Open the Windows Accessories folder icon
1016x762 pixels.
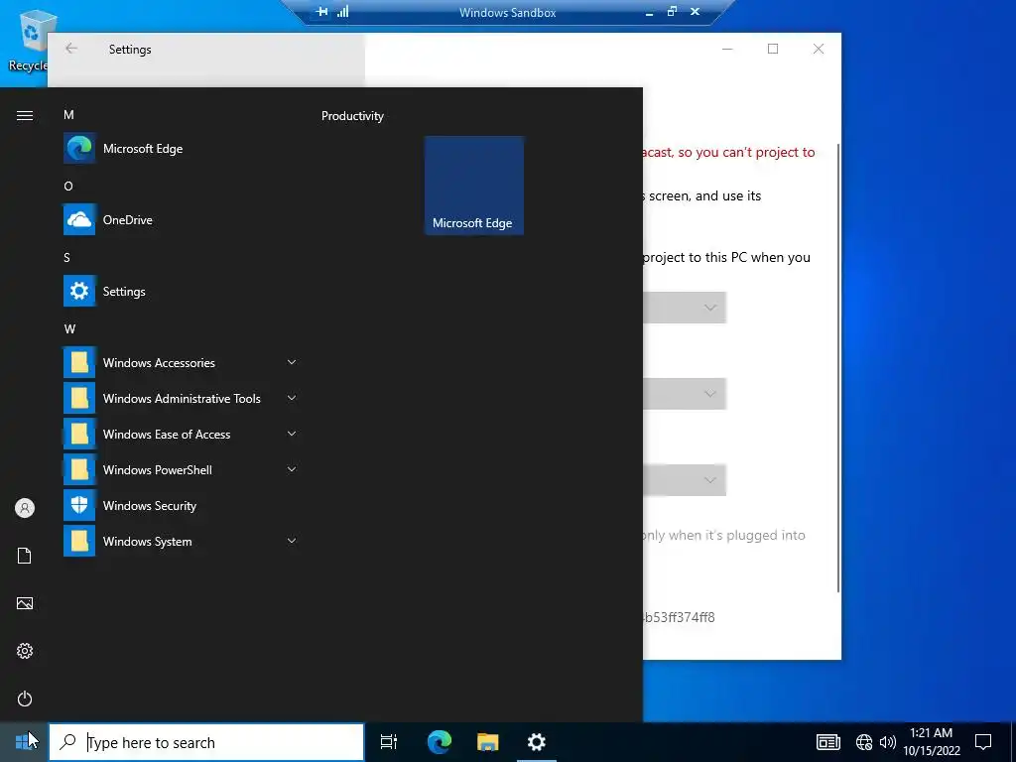79,362
